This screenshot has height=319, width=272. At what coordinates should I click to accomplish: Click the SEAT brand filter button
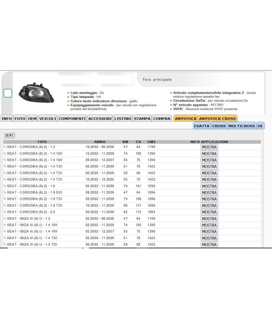(9, 135)
